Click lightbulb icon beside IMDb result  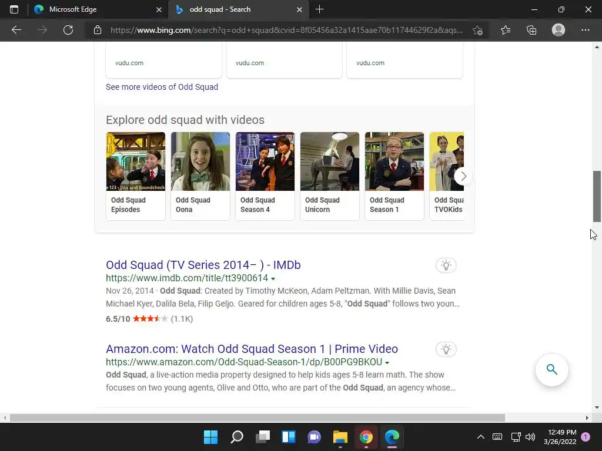(x=446, y=265)
